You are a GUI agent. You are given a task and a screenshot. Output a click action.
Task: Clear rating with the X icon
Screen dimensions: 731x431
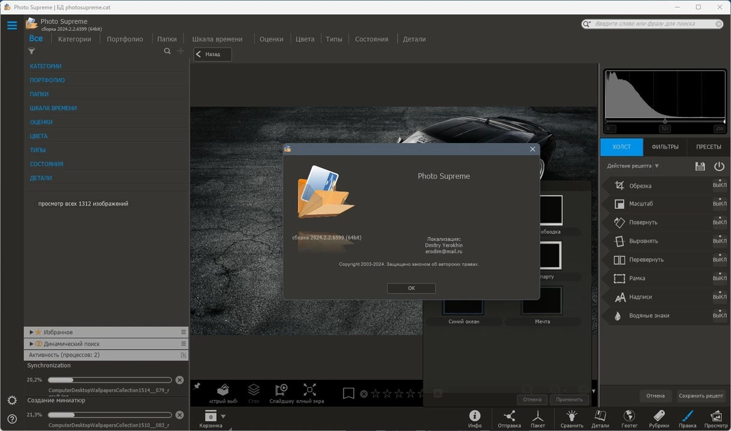point(364,394)
